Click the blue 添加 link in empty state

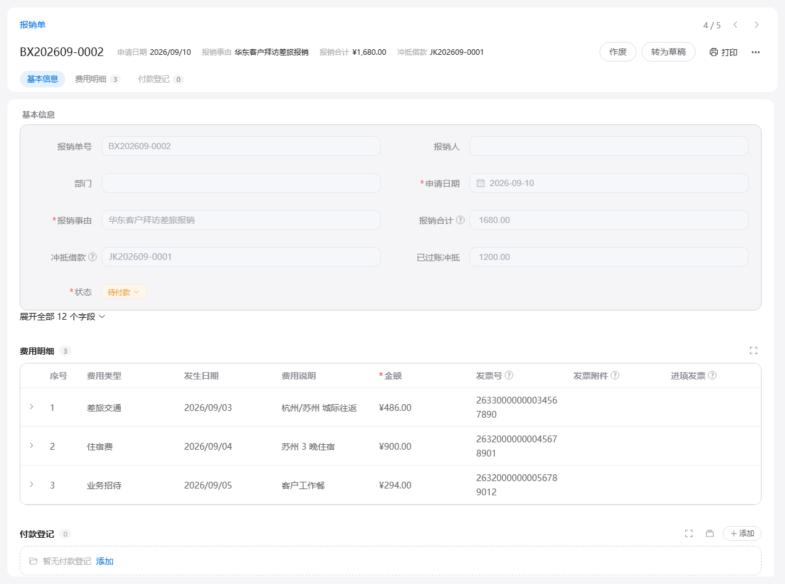(x=105, y=561)
